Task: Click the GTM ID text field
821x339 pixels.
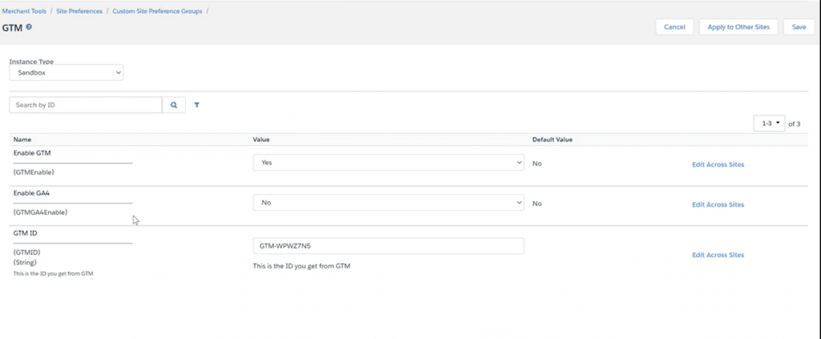Action: coord(388,246)
